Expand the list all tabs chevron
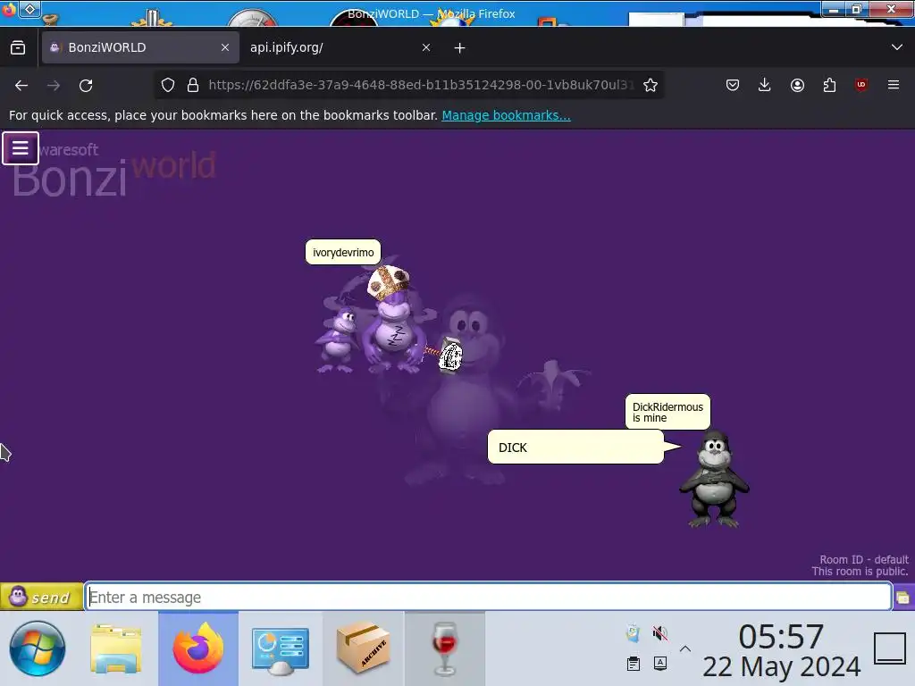The height and width of the screenshot is (686, 915). 897,47
